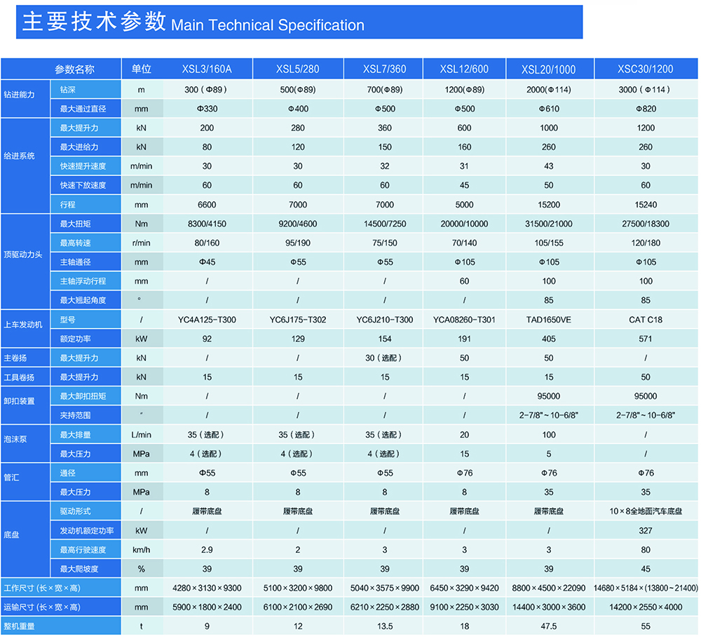Click the engine model 'YCA08260-T301'
The image size is (701, 637).
point(464,320)
